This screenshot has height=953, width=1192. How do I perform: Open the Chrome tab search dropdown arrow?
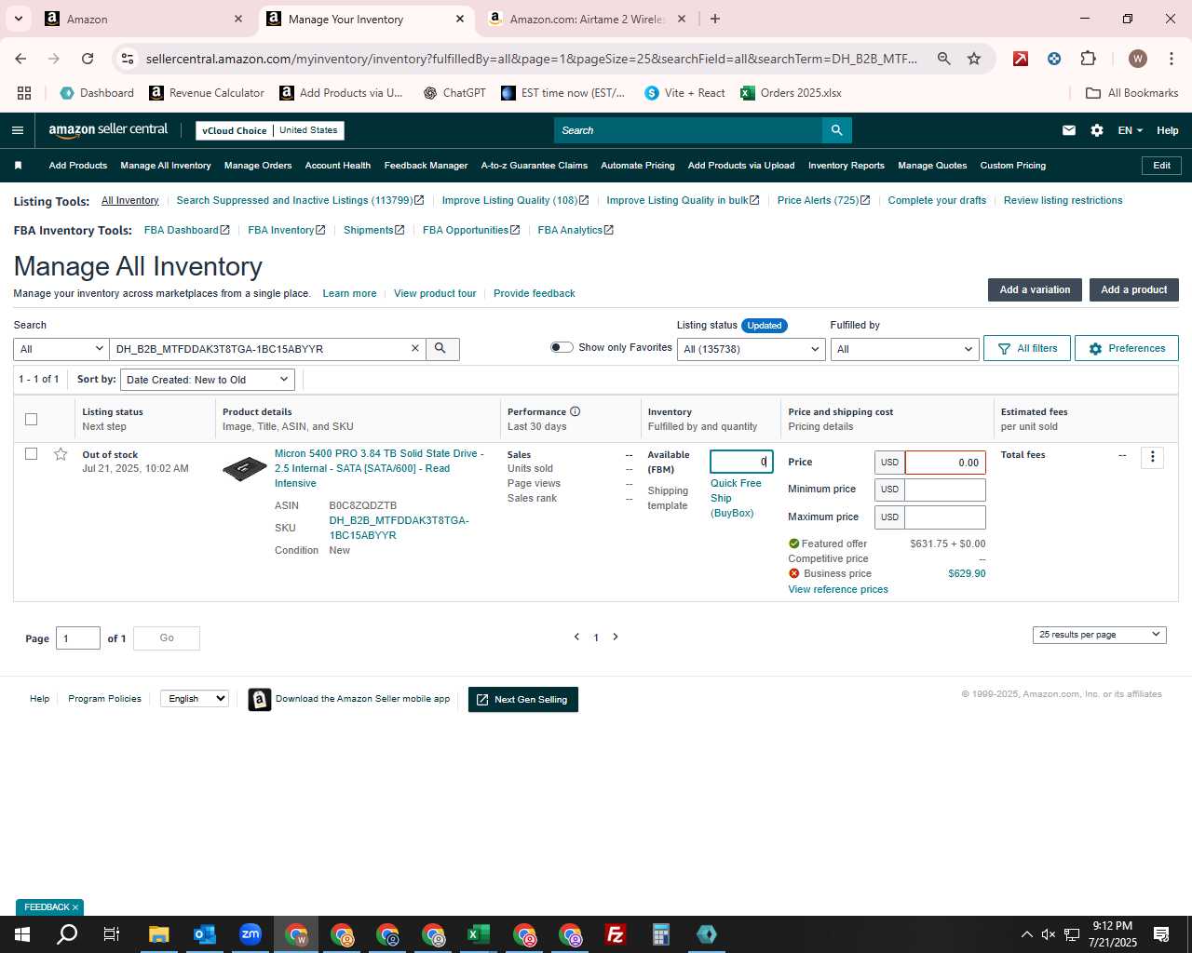click(19, 19)
